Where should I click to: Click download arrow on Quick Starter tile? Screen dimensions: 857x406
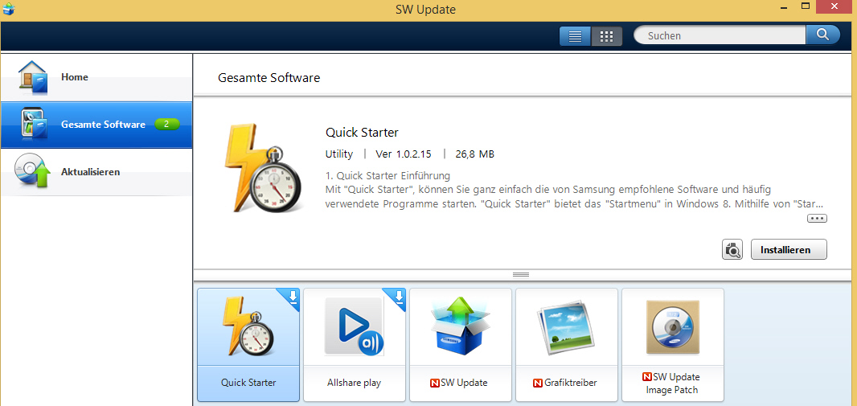pyautogui.click(x=293, y=296)
